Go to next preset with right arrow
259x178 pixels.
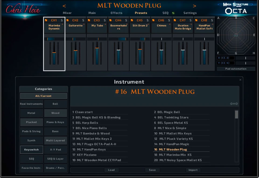(x=195, y=6)
